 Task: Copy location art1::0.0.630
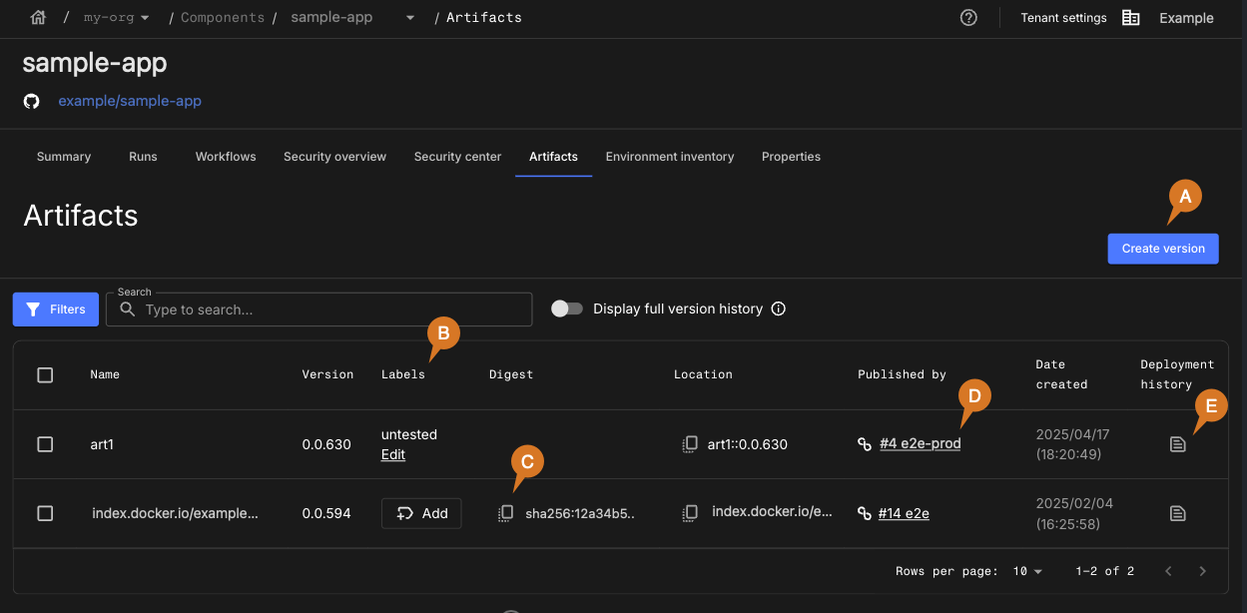(x=689, y=444)
